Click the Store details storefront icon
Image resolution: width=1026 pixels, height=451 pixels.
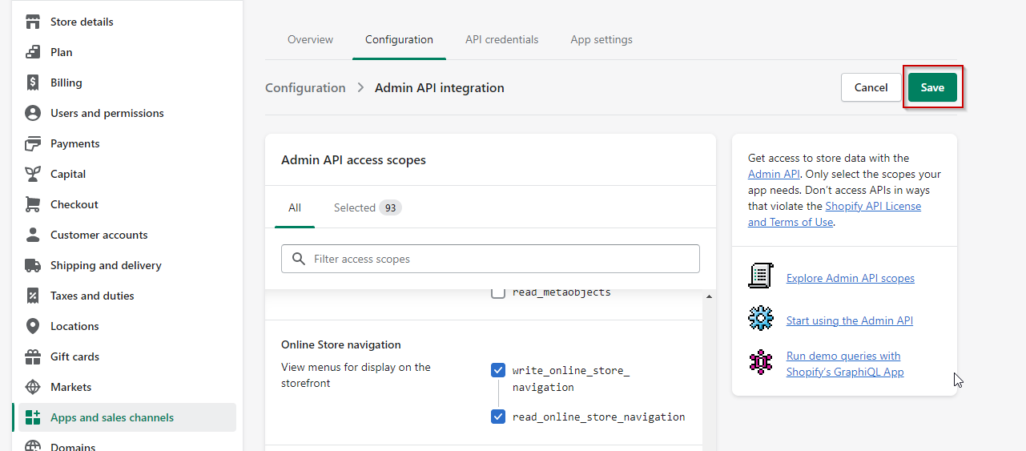coord(33,22)
